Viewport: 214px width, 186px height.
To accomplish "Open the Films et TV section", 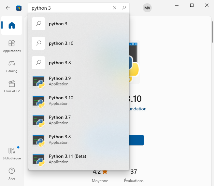I will [12, 86].
